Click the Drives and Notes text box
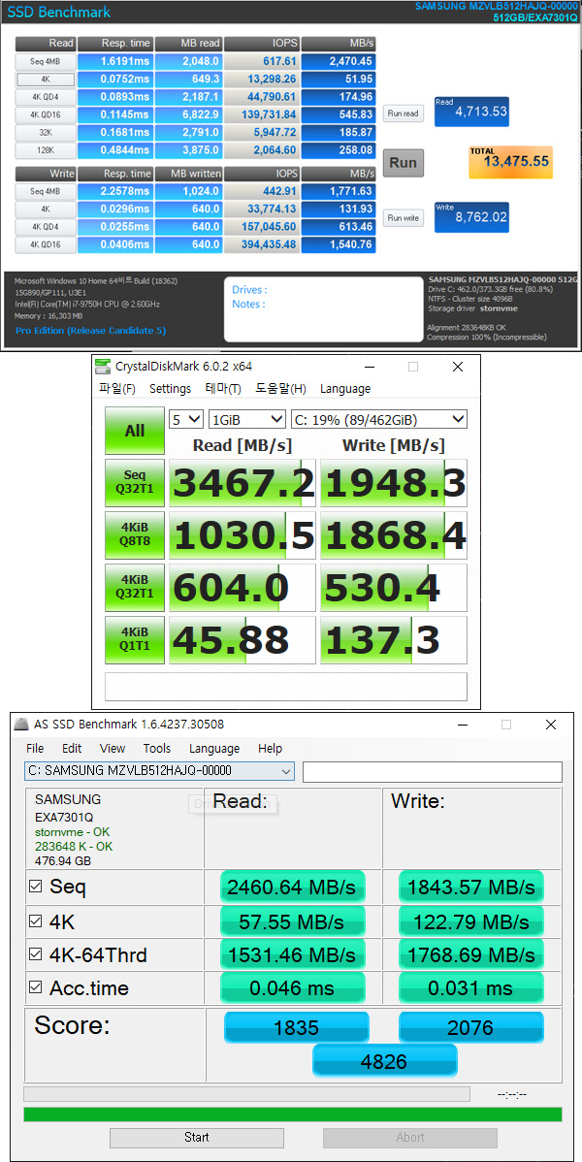Viewport: 582px width, 1162px height. click(322, 309)
